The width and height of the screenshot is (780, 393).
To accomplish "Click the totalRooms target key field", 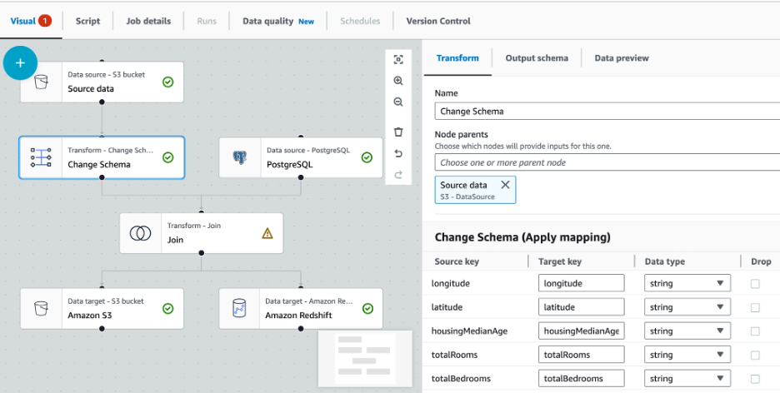I will point(581,355).
